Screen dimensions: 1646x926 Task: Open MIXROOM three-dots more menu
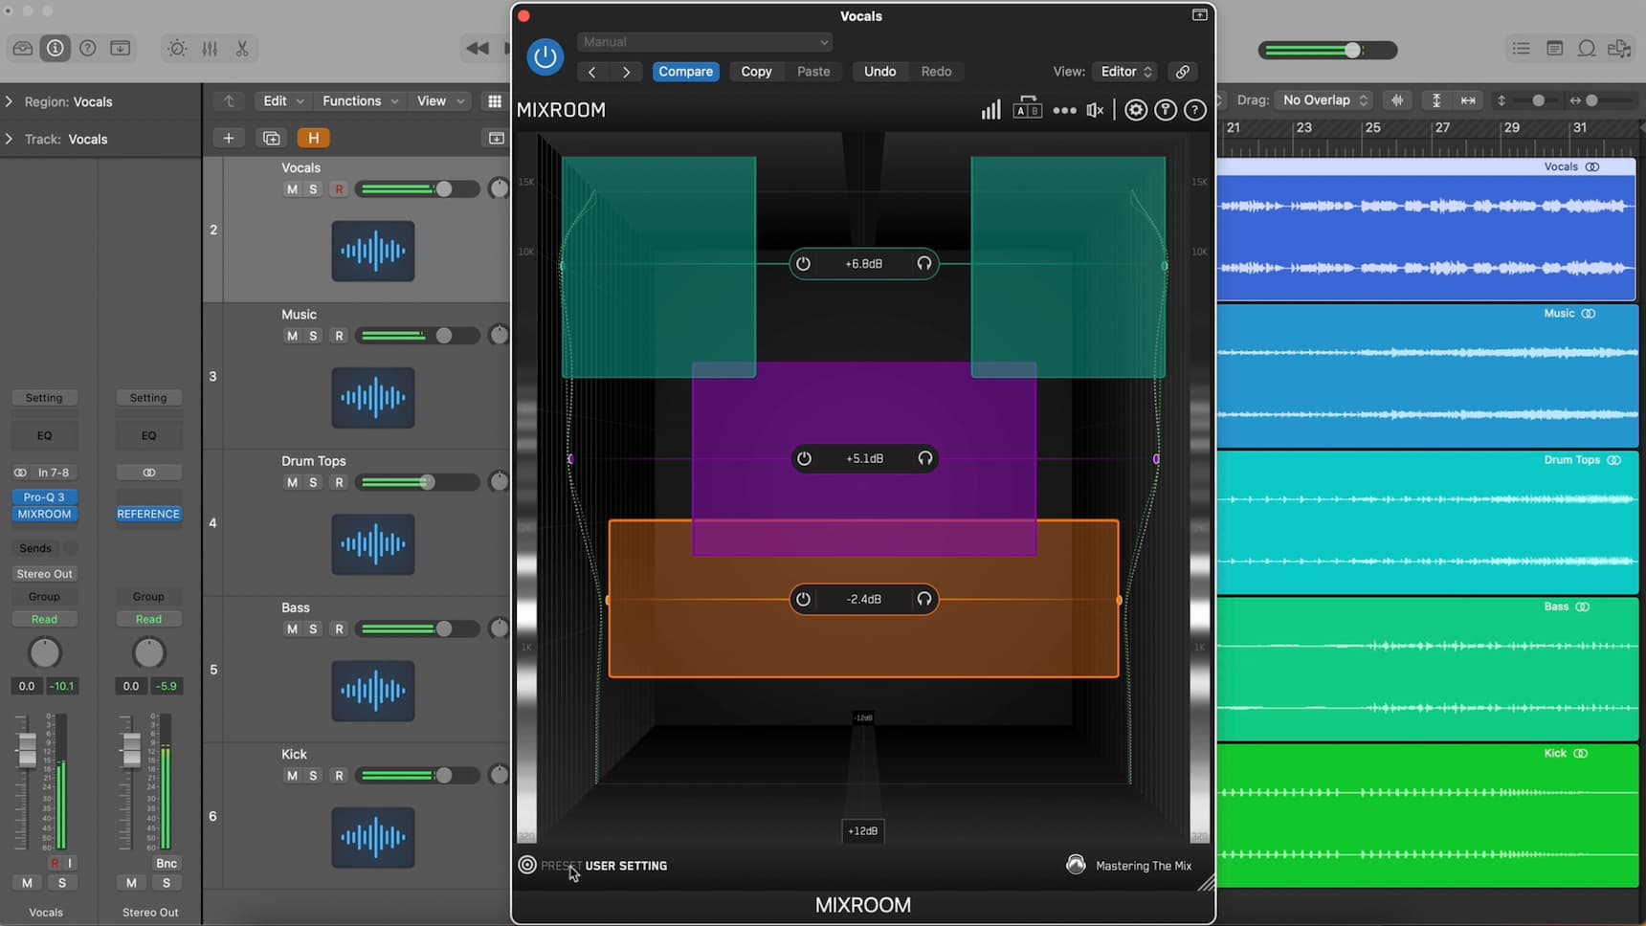tap(1064, 111)
